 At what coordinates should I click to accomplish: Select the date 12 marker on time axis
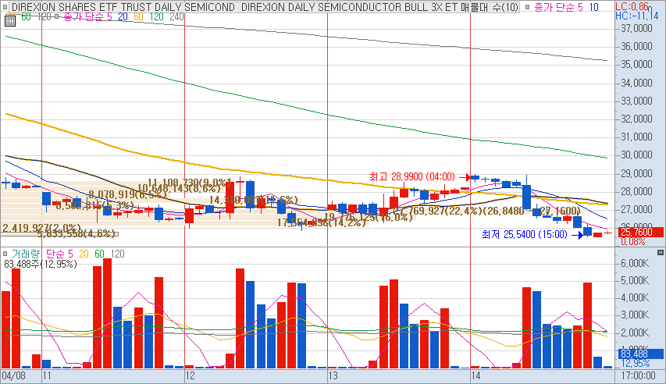[x=190, y=375]
